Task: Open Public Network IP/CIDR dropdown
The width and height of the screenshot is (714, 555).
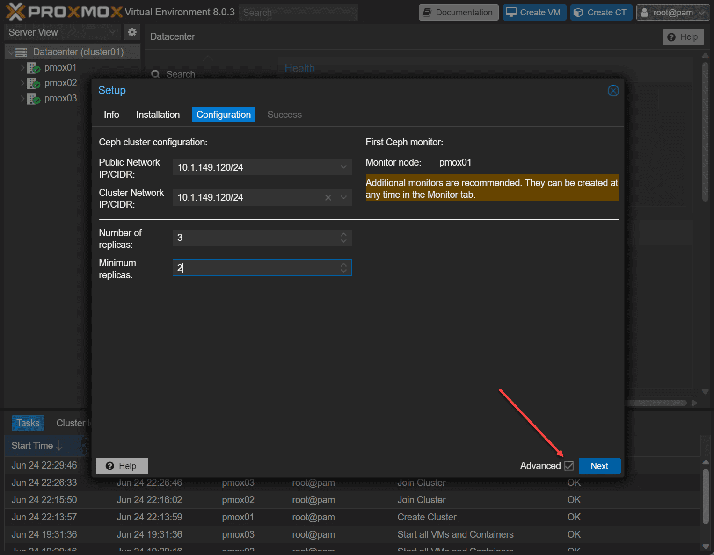Action: pos(343,167)
